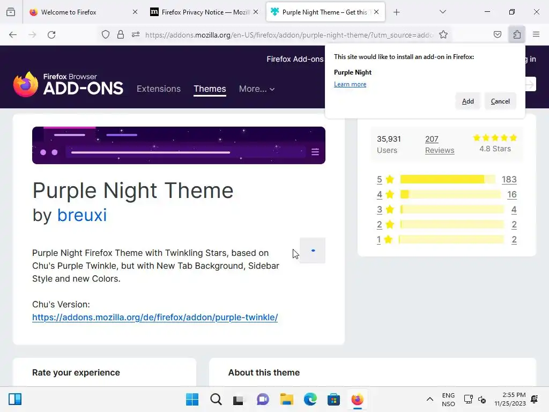Go back to previous page

[13, 35]
